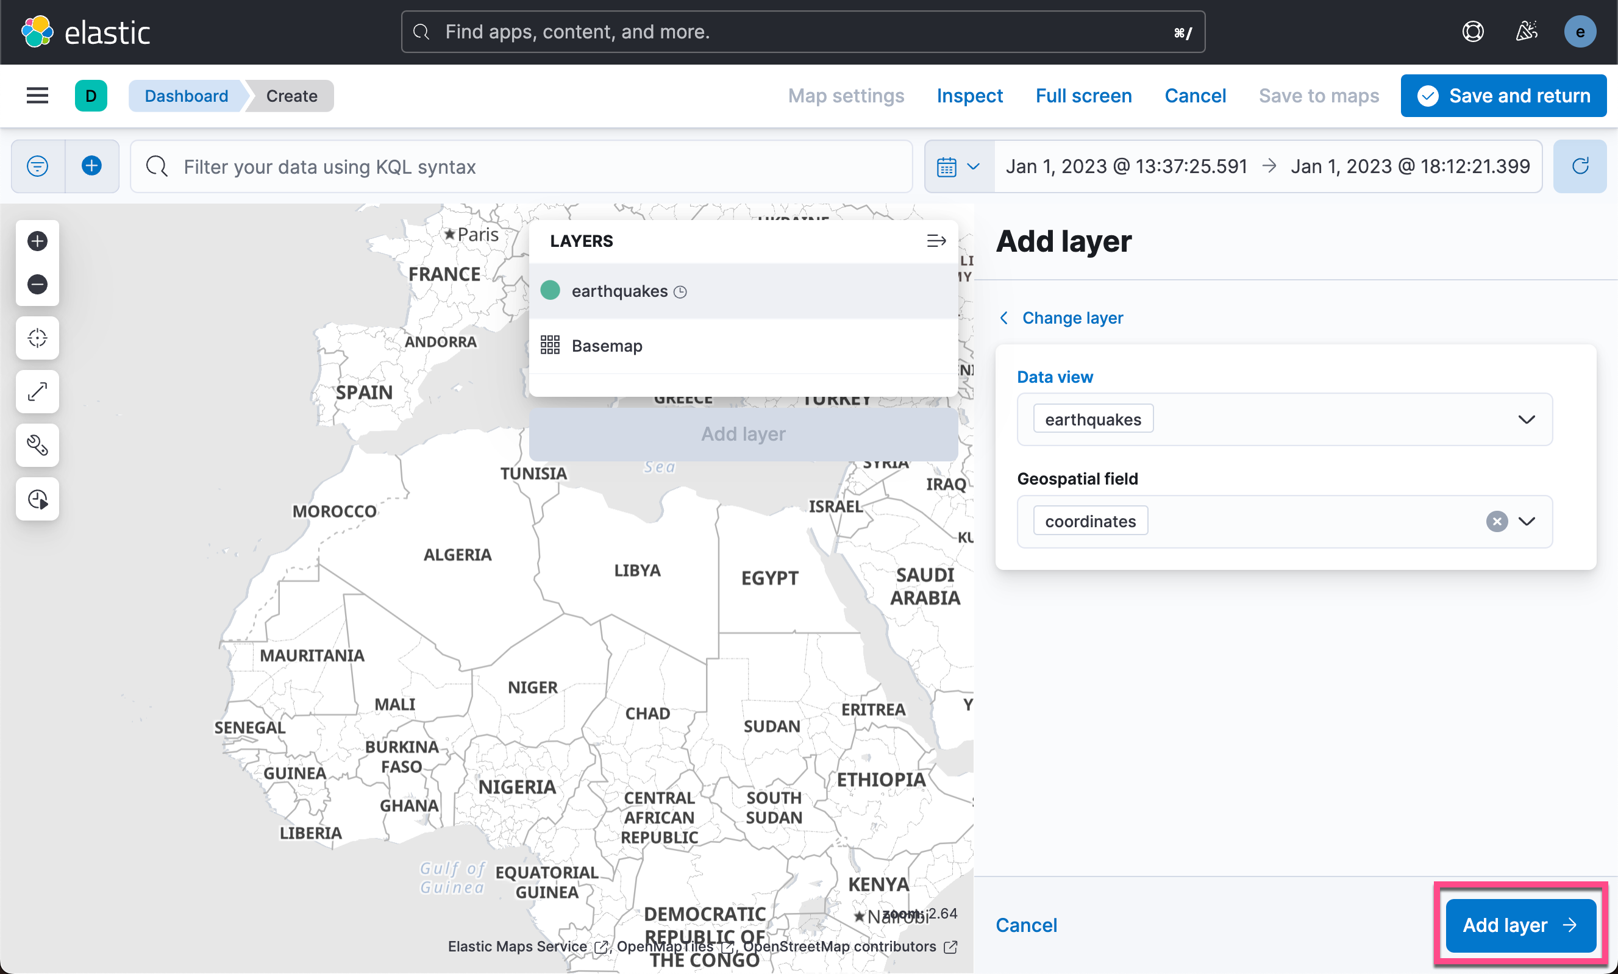Click the fit to data bounds icon
This screenshot has height=974, width=1618.
[37, 338]
